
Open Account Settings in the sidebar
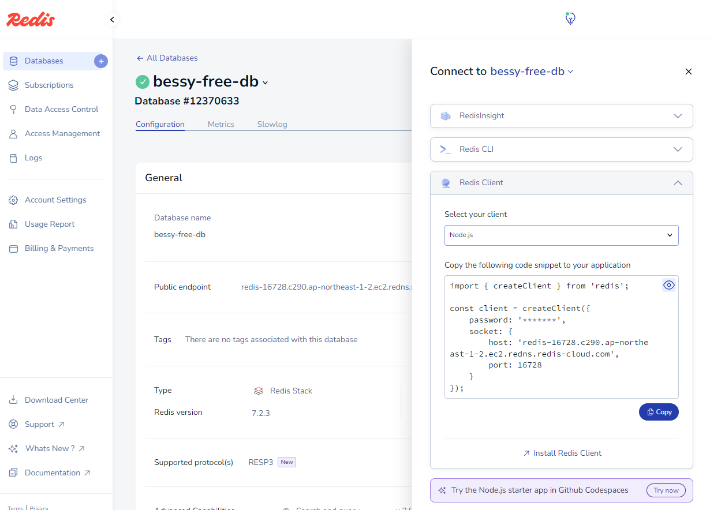point(57,200)
